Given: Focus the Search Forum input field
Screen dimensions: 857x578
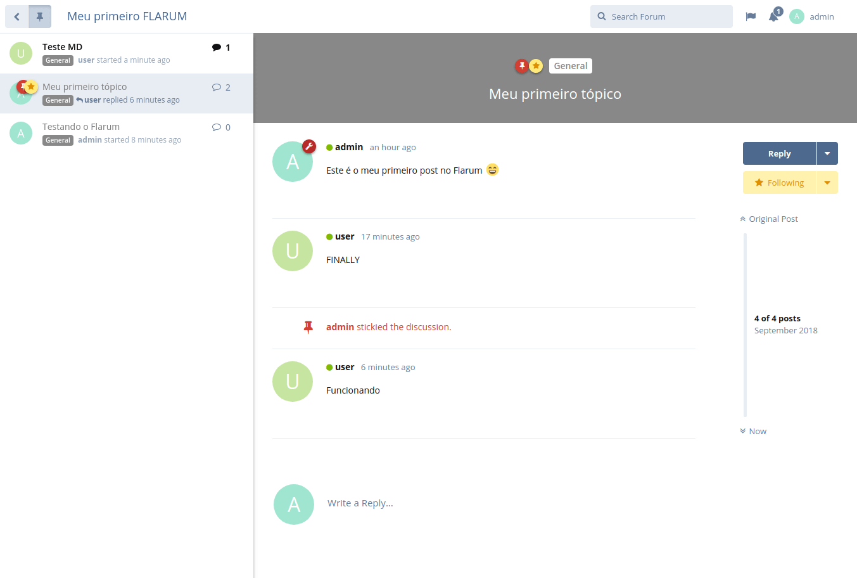Looking at the screenshot, I should coord(661,16).
